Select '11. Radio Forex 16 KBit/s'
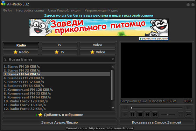 pyautogui.click(x=57, y=105)
